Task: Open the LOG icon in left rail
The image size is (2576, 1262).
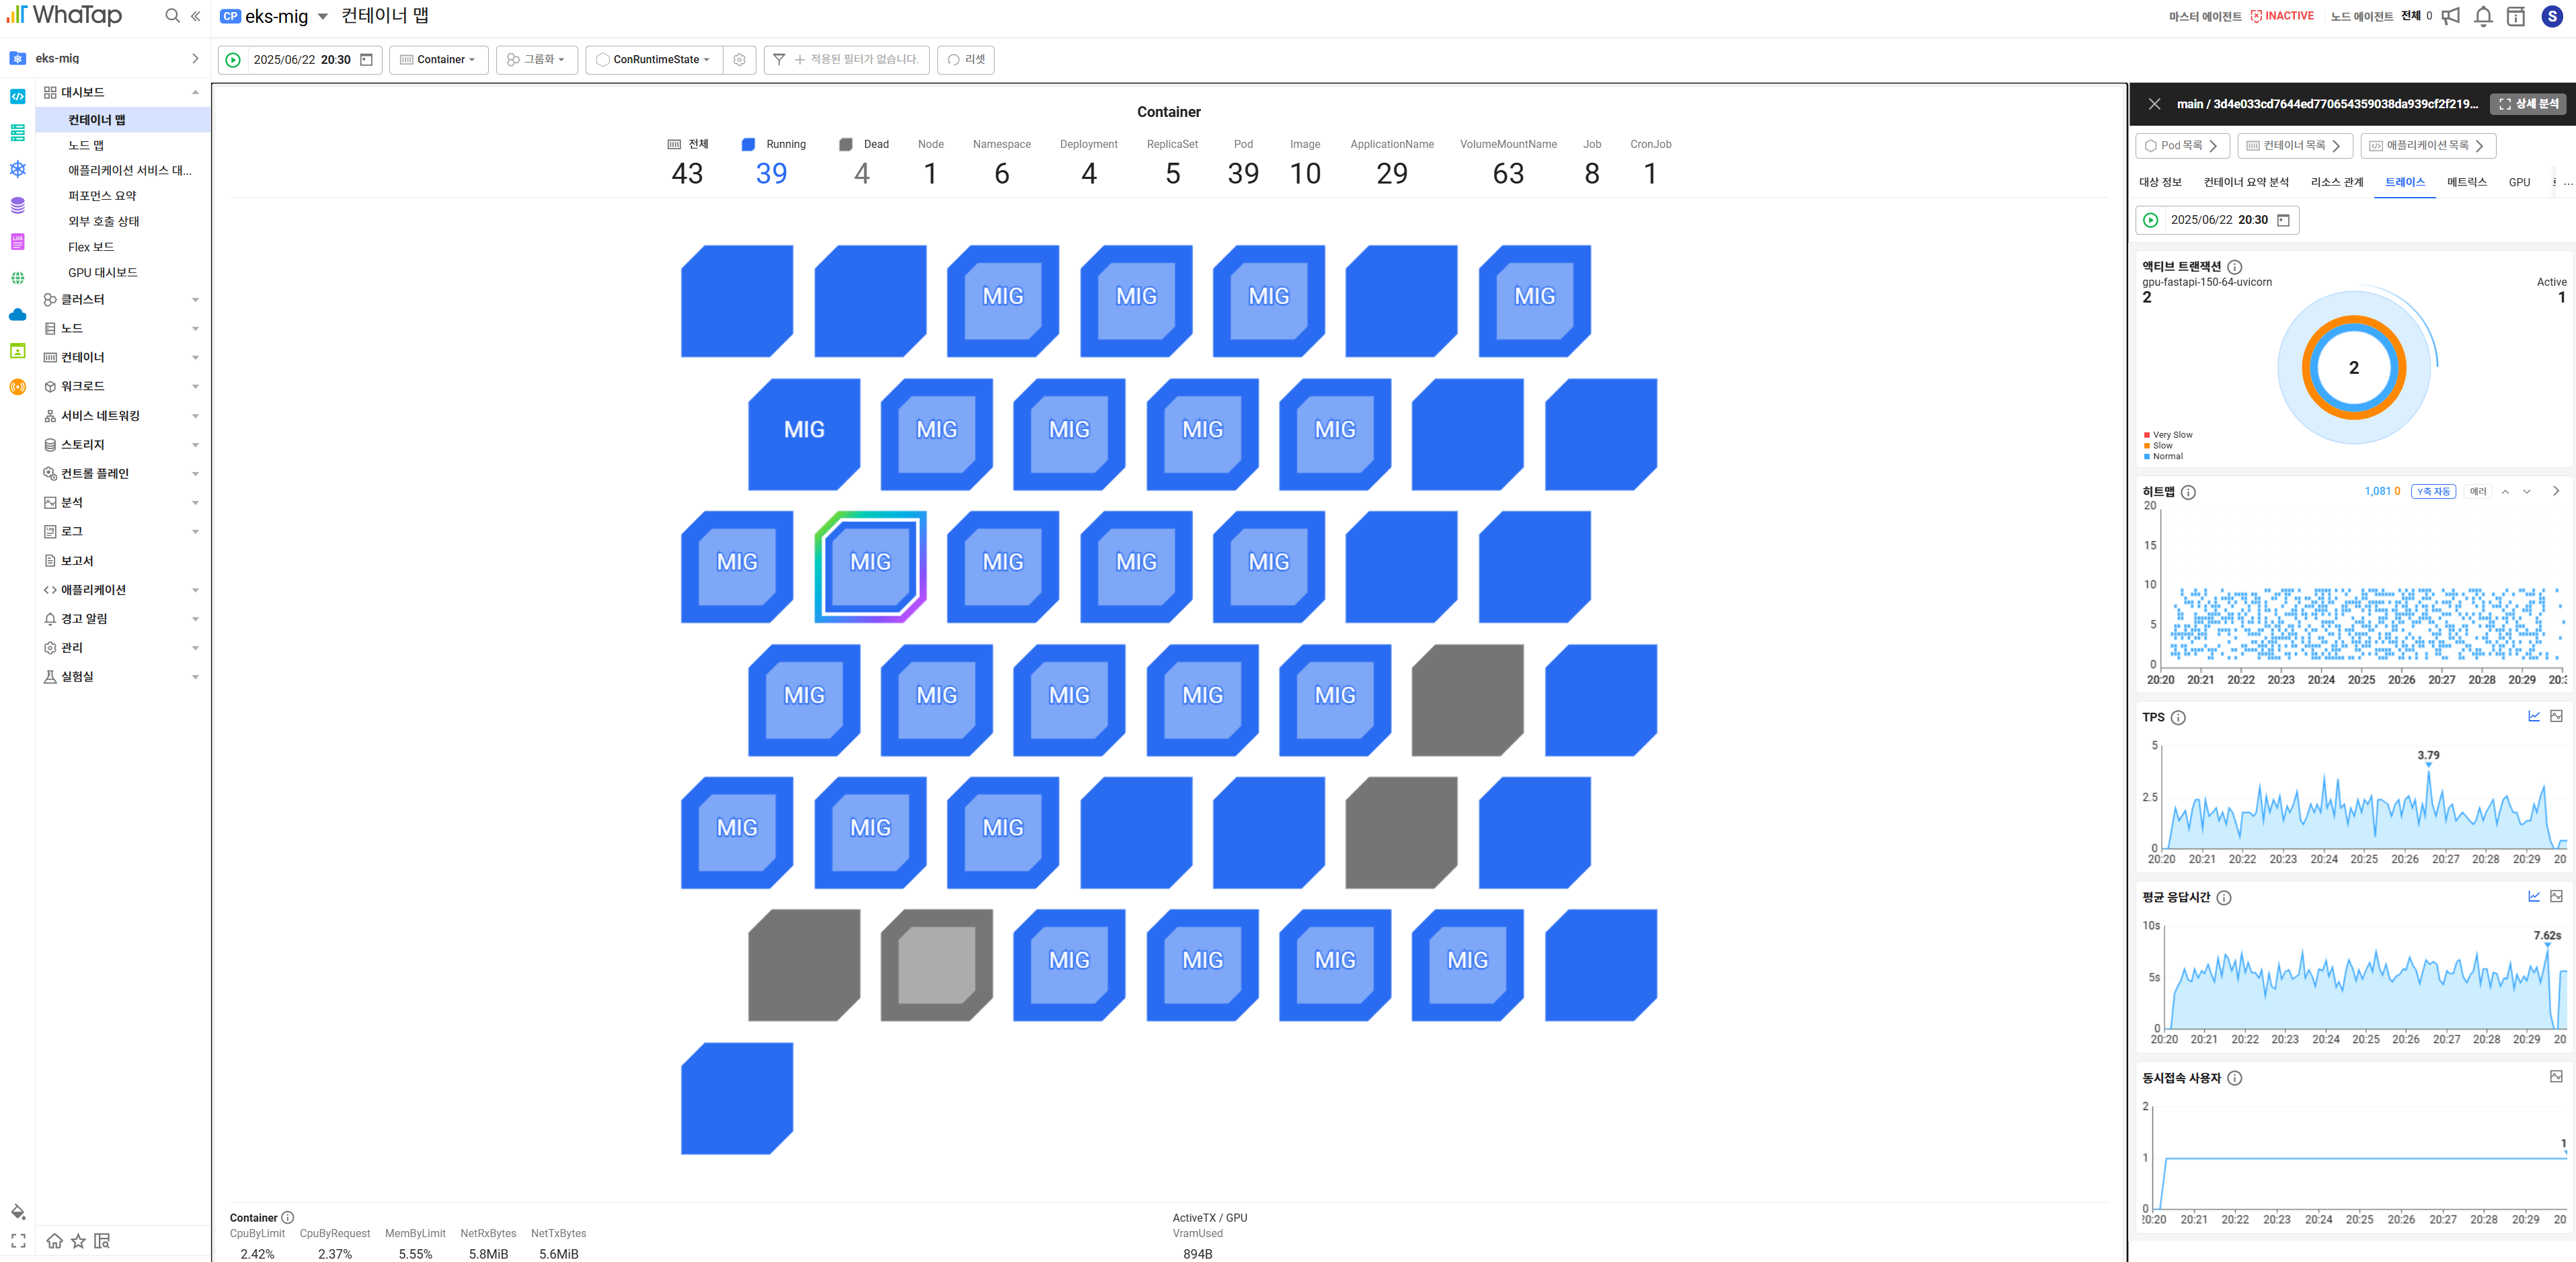Action: click(x=17, y=242)
